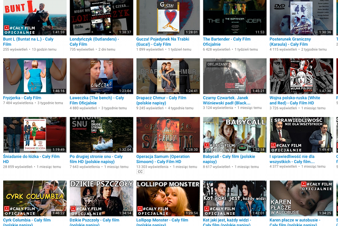Click title The Bartender - Cały Film Oficjalnie
The image size is (338, 226).
point(227,42)
